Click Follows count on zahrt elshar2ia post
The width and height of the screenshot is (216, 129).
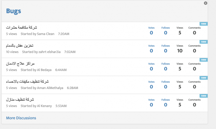coord(165,51)
